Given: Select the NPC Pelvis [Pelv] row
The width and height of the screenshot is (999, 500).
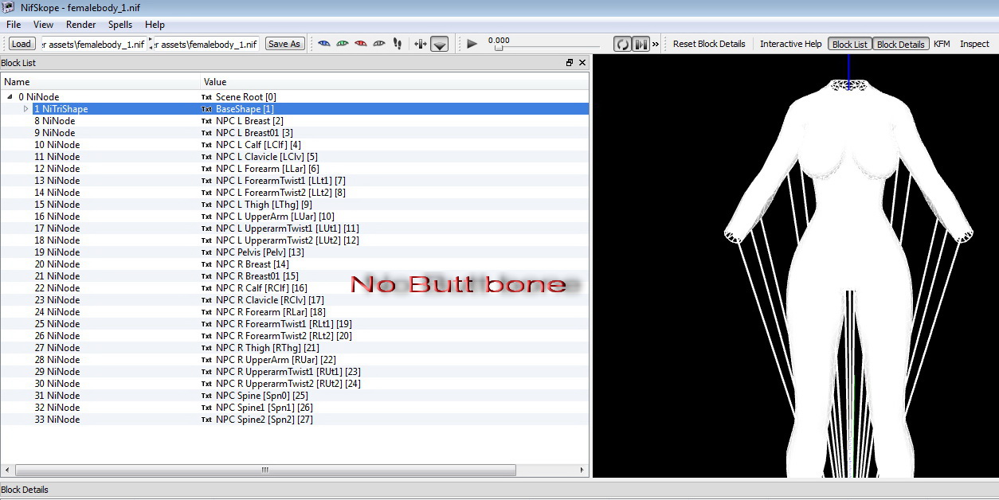Looking at the screenshot, I should pos(259,252).
